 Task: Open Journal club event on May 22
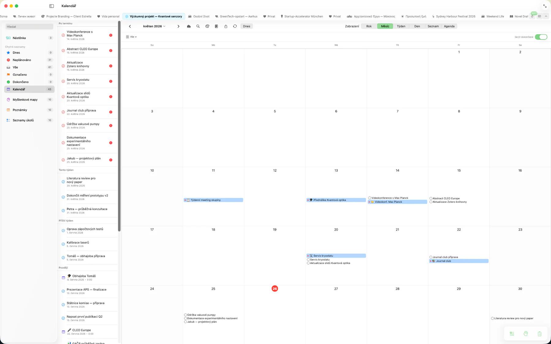pos(459,261)
